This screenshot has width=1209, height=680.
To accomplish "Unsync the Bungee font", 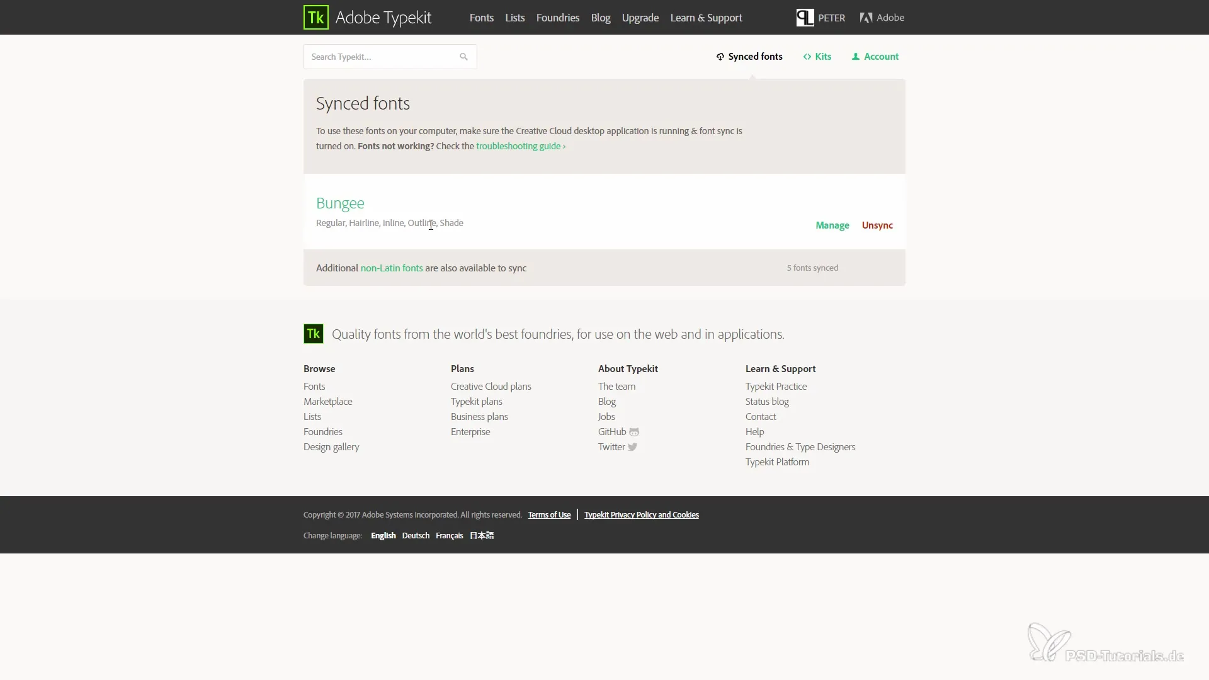I will pos(877,225).
